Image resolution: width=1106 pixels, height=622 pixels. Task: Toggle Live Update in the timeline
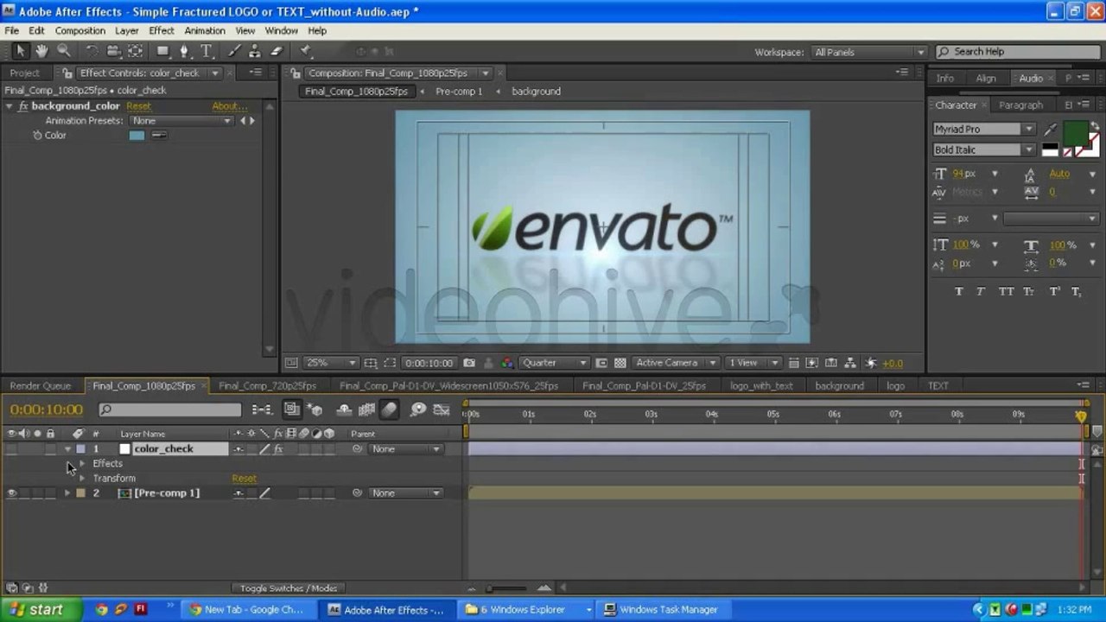pyautogui.click(x=291, y=409)
